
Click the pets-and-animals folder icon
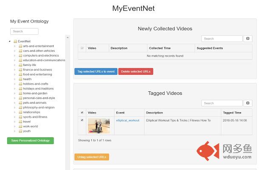click(x=20, y=103)
